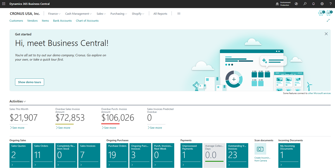The image size is (335, 168).
Task: Open Ongoing Purchase Invoices tile
Action: click(140, 155)
